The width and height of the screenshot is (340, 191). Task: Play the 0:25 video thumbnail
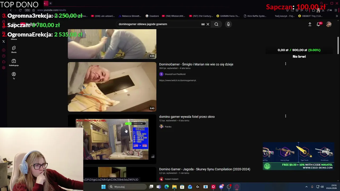click(112, 44)
